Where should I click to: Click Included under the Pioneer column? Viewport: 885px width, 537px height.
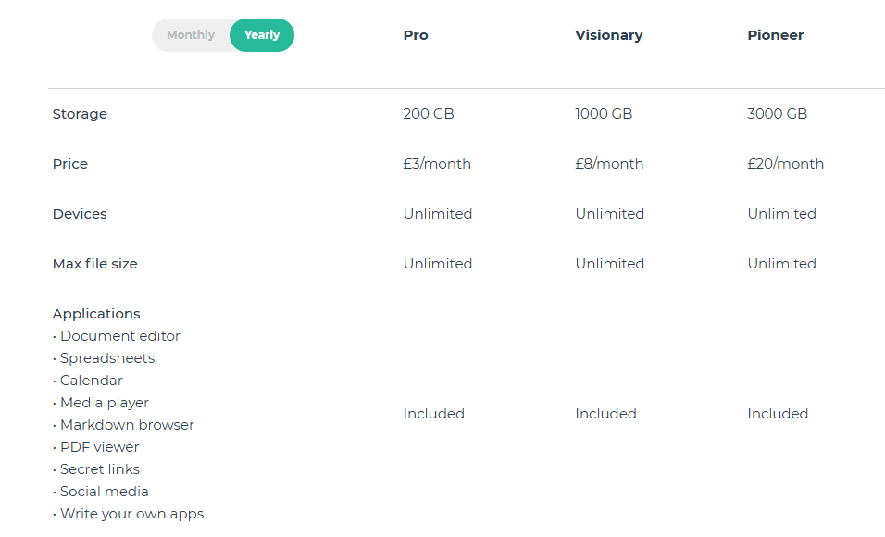tap(778, 414)
